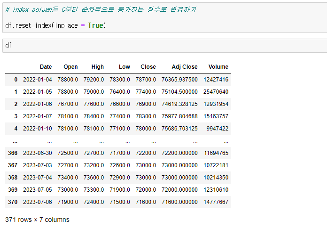
Task: Click High value 79000.0
Action: coord(94,91)
